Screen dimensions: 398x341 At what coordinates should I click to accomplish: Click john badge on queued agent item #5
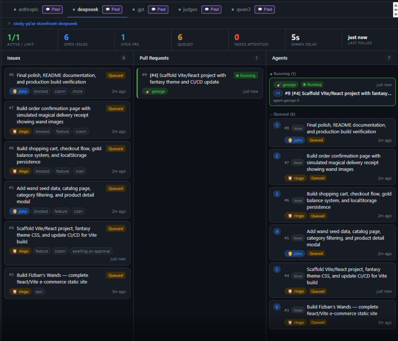[295, 253]
